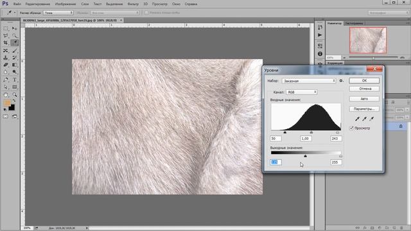Select the Lasso tool
Screen dimensions: 411x231
6,35
